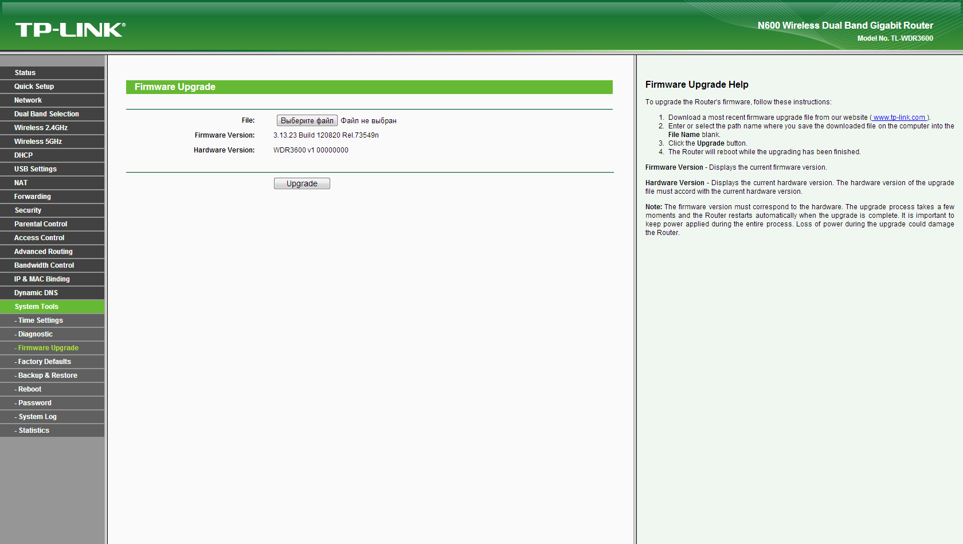Image resolution: width=963 pixels, height=544 pixels.
Task: Open Wireless 2.4GHz settings
Action: pos(52,128)
